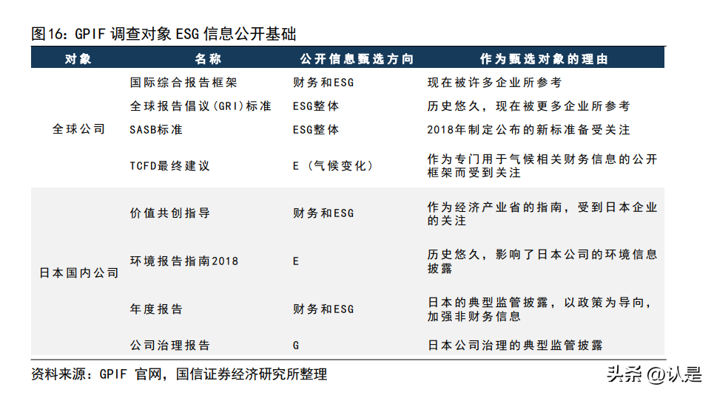Click the cell '环境报告指南2018'
The image size is (714, 395).
(x=184, y=261)
